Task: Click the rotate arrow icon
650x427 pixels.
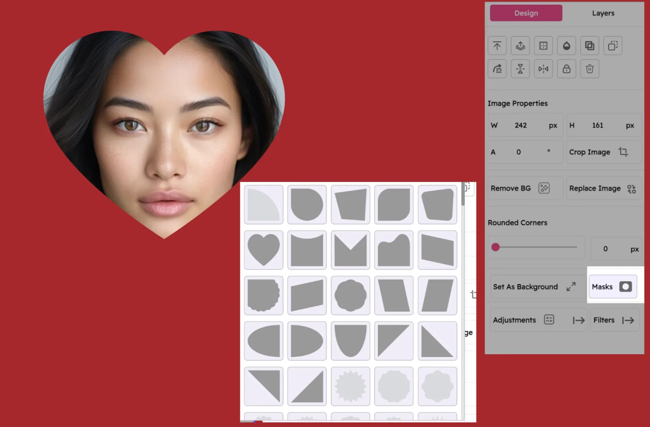Action: click(497, 69)
